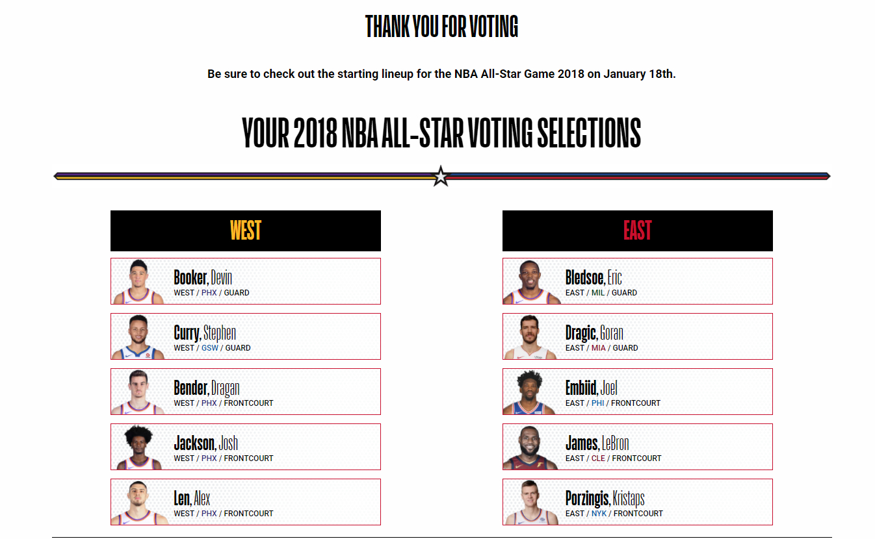Click Stephen Curry's headshot photo

pos(138,337)
